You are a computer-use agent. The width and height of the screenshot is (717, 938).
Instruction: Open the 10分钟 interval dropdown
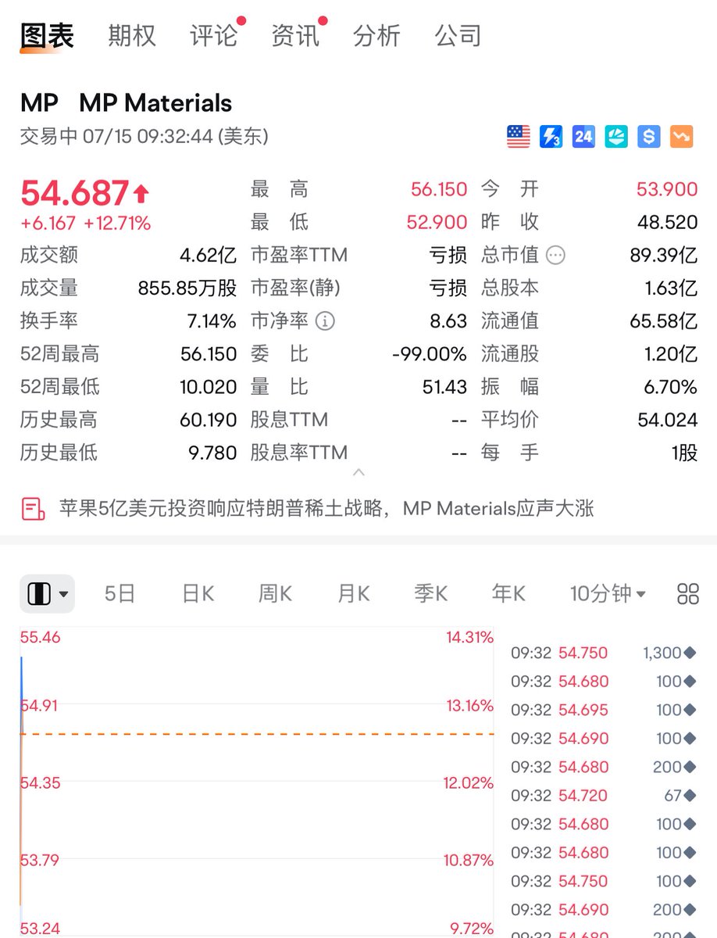click(608, 593)
